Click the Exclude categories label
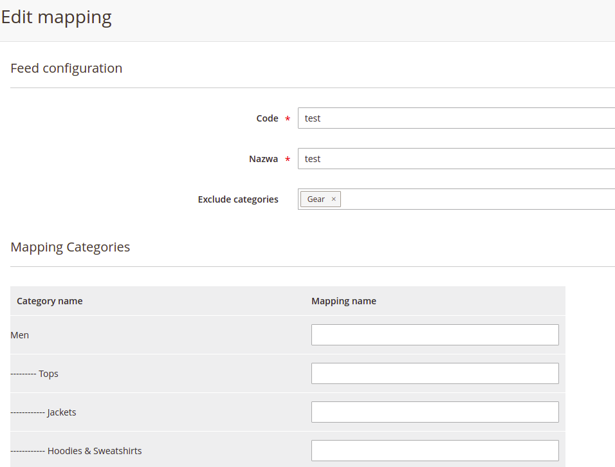The image size is (615, 467). pos(238,199)
